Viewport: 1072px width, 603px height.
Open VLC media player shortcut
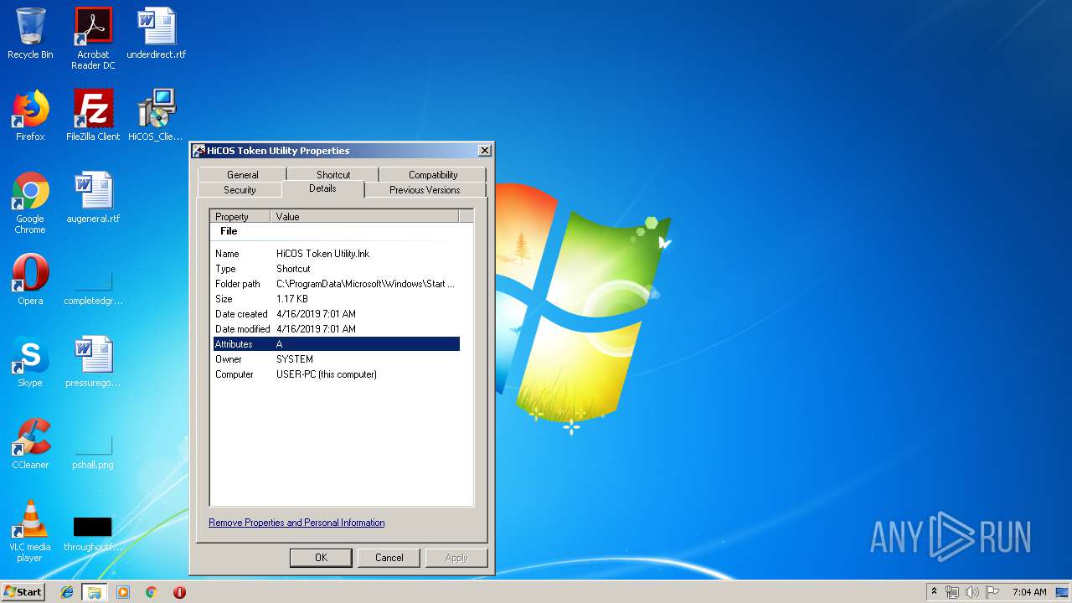tap(30, 531)
